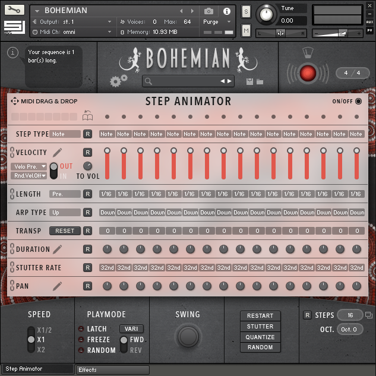The image size is (376, 376).
Task: Click the QUANTIZE button
Action: coord(260,337)
